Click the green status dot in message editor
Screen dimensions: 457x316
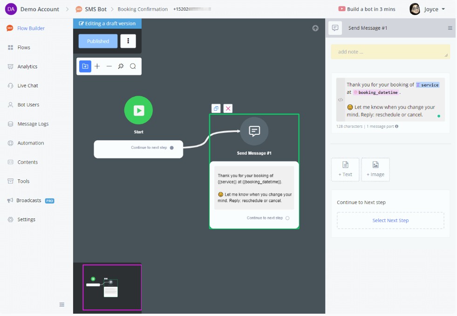(439, 116)
